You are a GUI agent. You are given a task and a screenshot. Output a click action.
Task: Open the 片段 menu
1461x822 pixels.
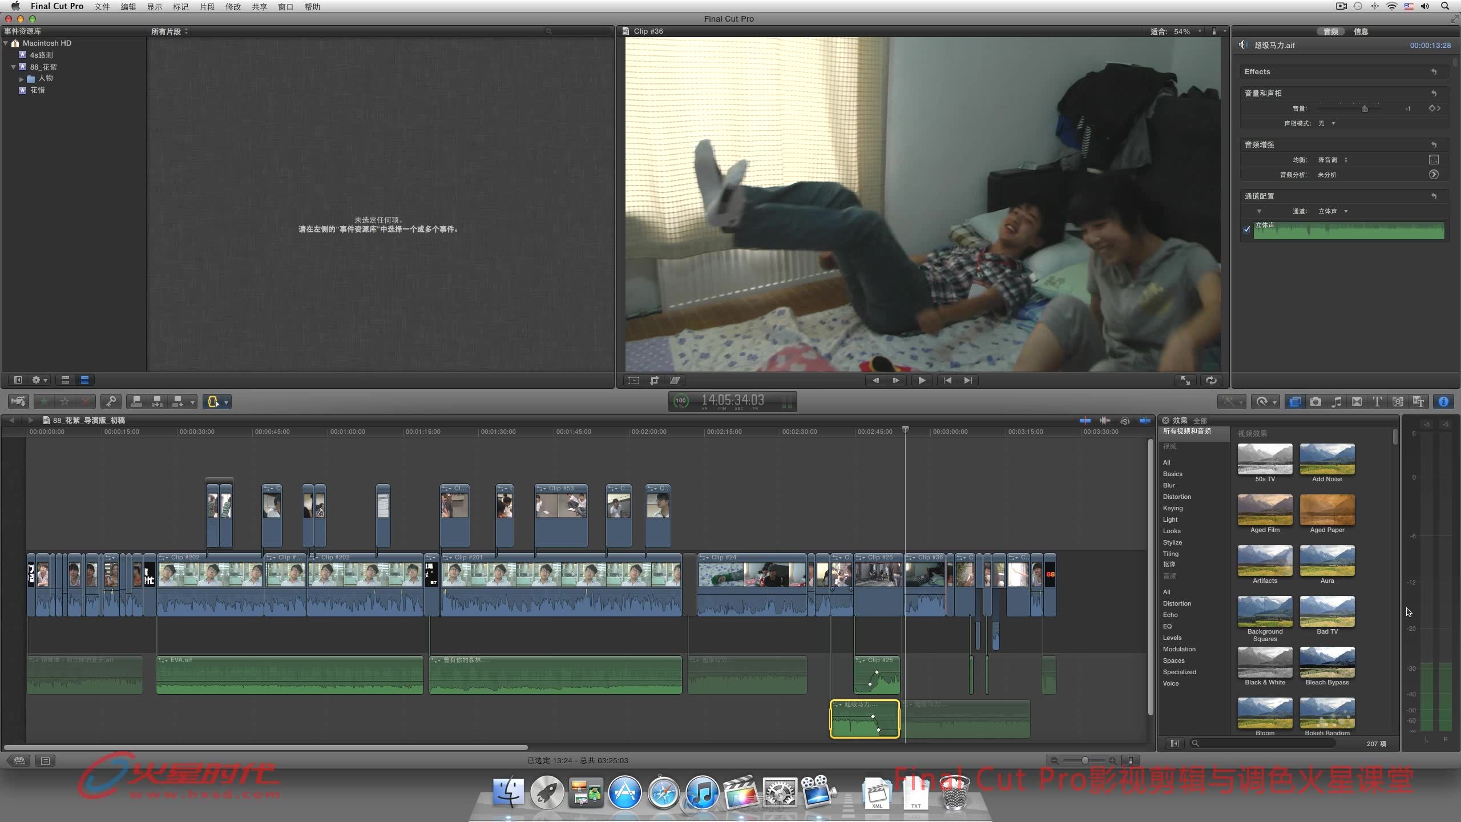tap(207, 7)
